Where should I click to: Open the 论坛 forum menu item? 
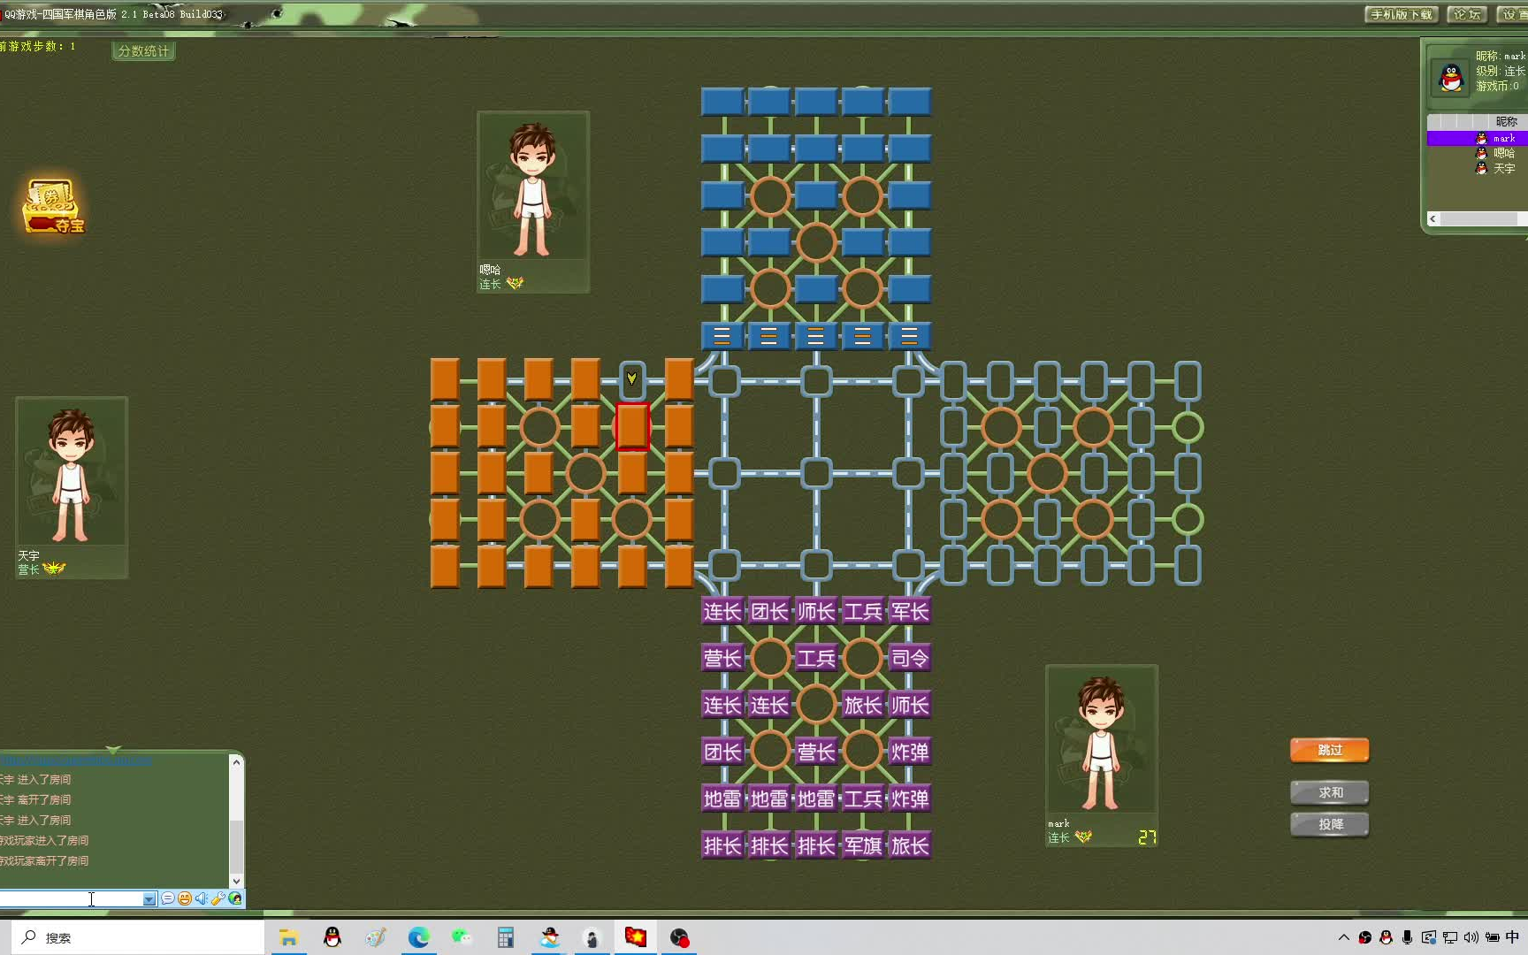1466,14
